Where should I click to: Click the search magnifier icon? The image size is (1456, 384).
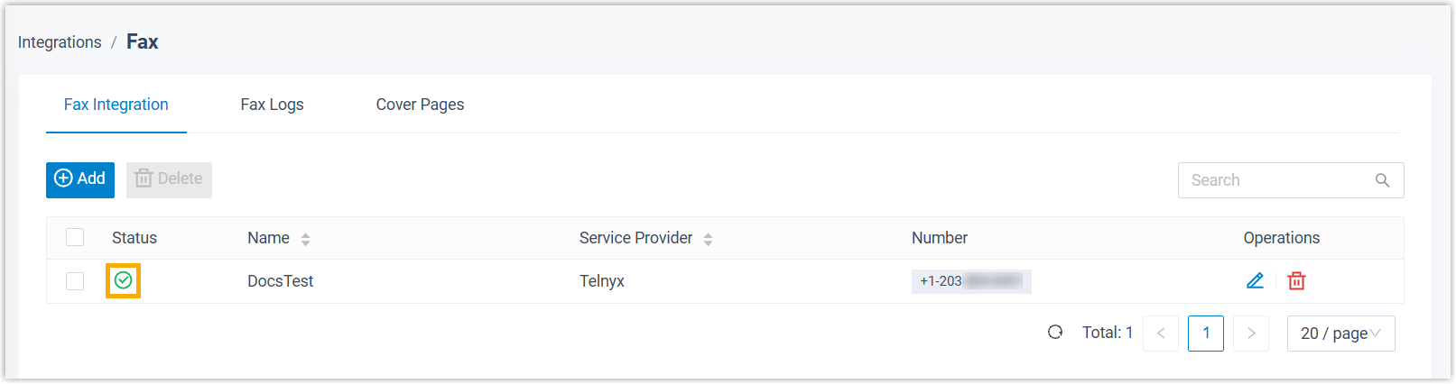point(1382,180)
